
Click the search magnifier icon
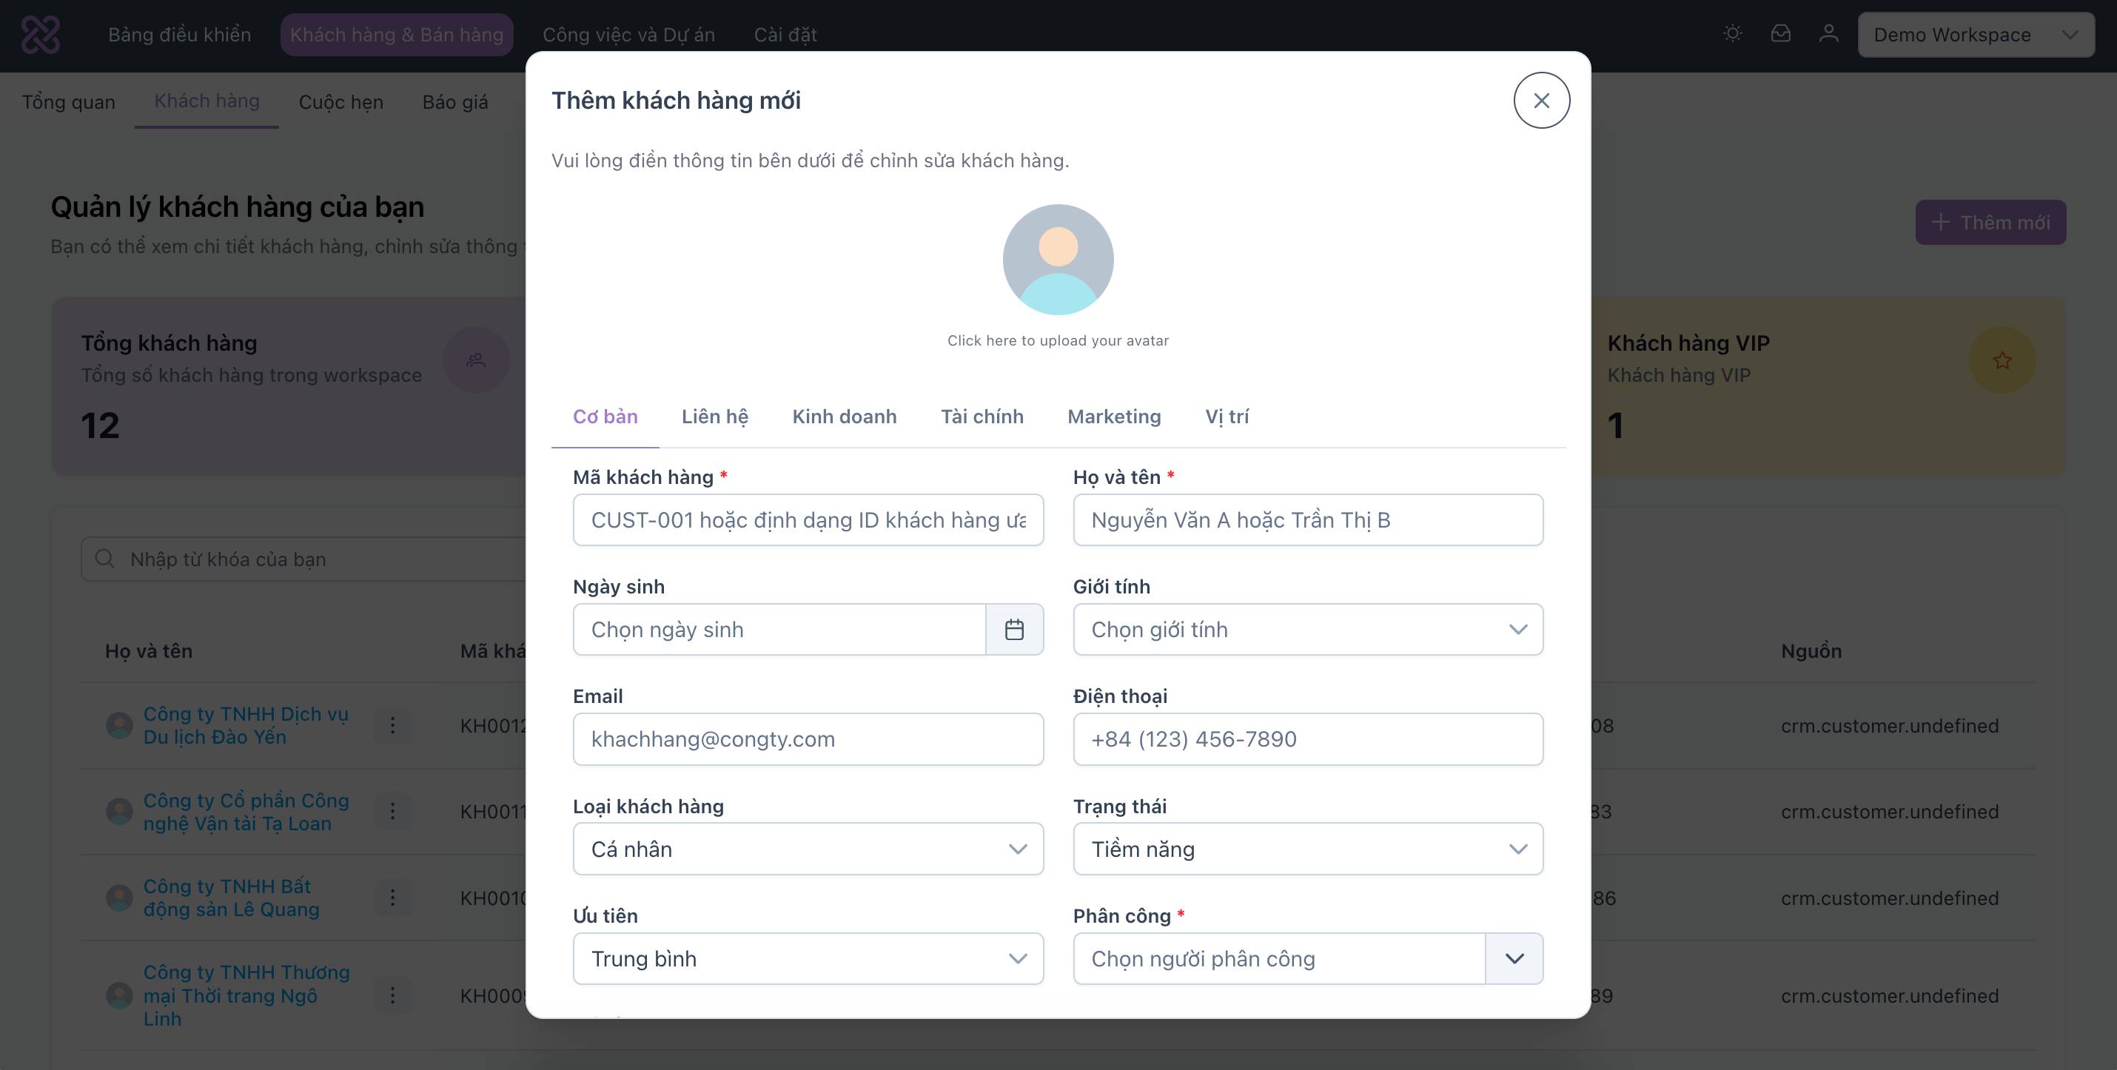point(104,559)
